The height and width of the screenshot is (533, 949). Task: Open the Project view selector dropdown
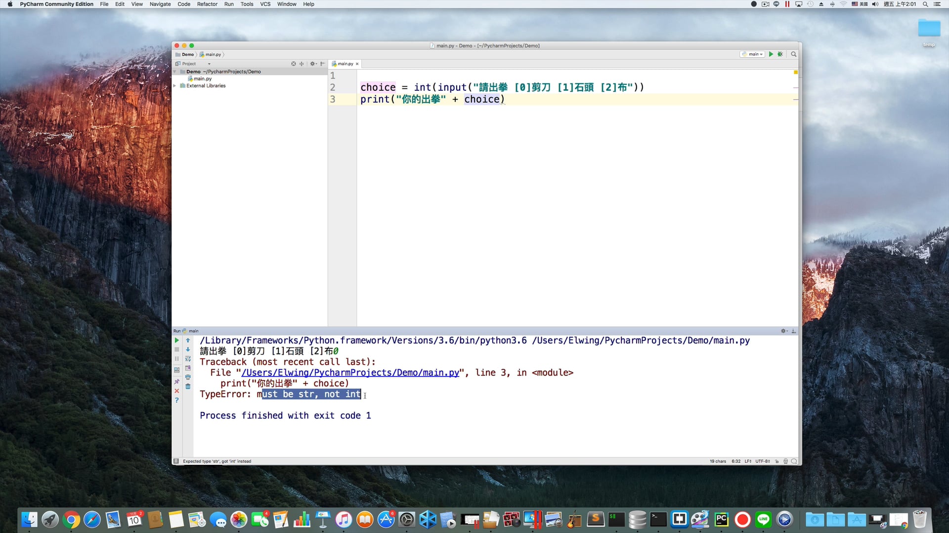tap(209, 64)
